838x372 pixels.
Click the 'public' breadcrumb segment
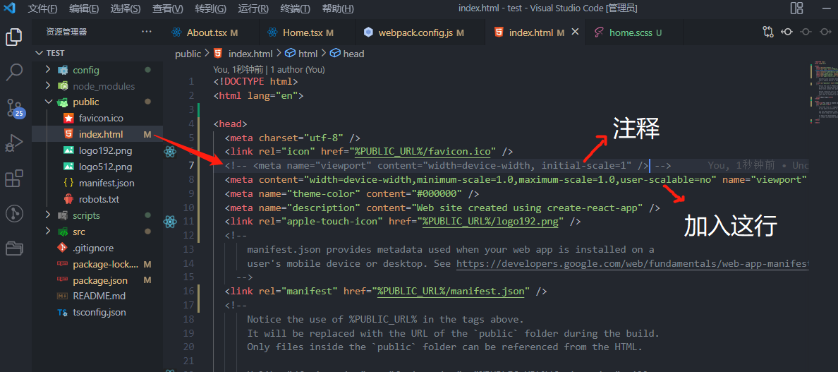coord(188,54)
